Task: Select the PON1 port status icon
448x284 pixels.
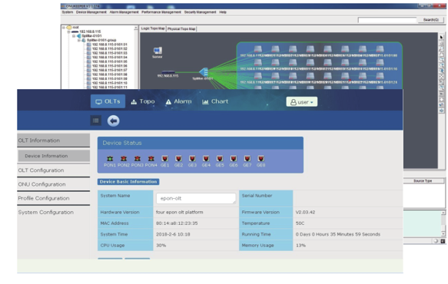Action: click(110, 159)
